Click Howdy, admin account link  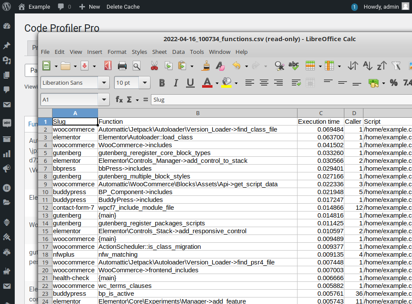(x=386, y=7)
